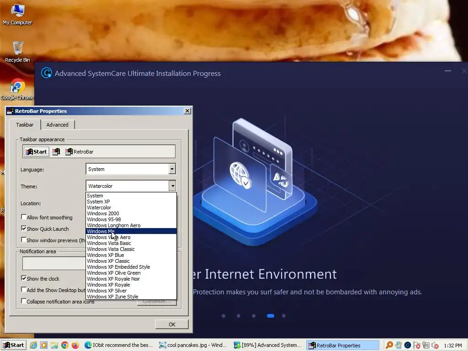The height and width of the screenshot is (351, 468).
Task: Select Windows Longhorn Aero theme
Action: [131, 225]
